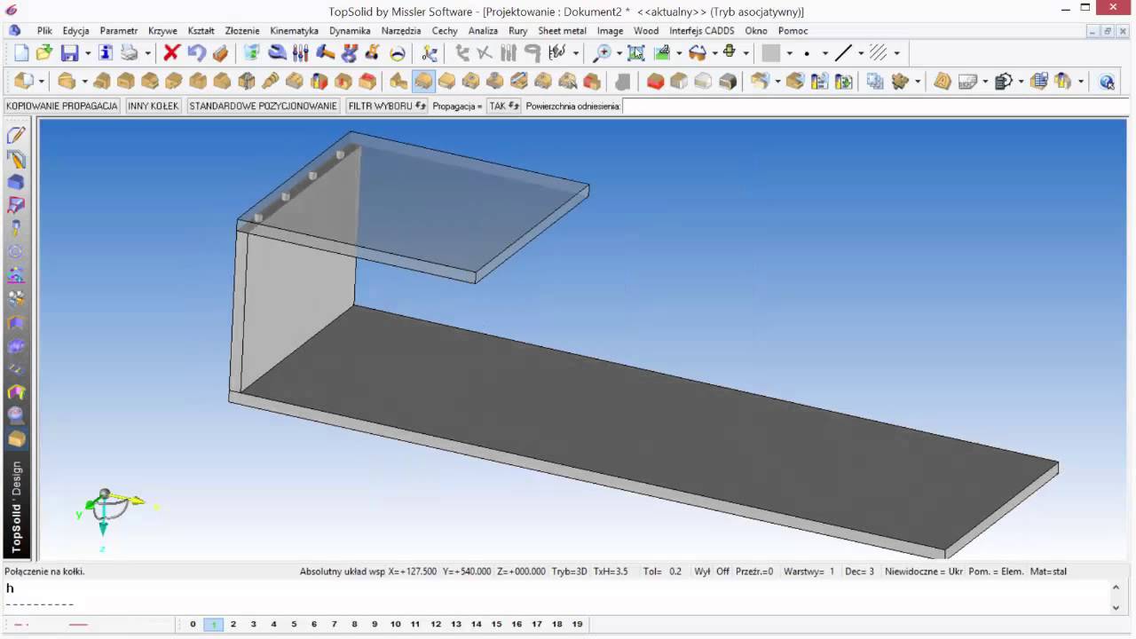Screen dimensions: 1136x639
Task: Click the printer icon
Action: pos(130,53)
